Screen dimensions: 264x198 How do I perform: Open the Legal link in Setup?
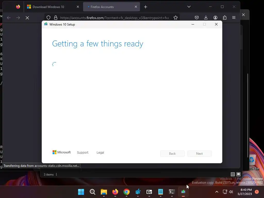click(100, 153)
